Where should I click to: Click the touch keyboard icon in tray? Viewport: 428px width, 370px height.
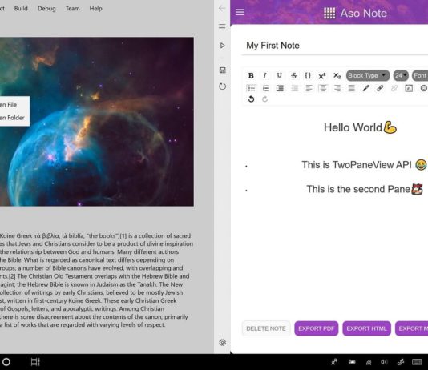[x=417, y=362]
